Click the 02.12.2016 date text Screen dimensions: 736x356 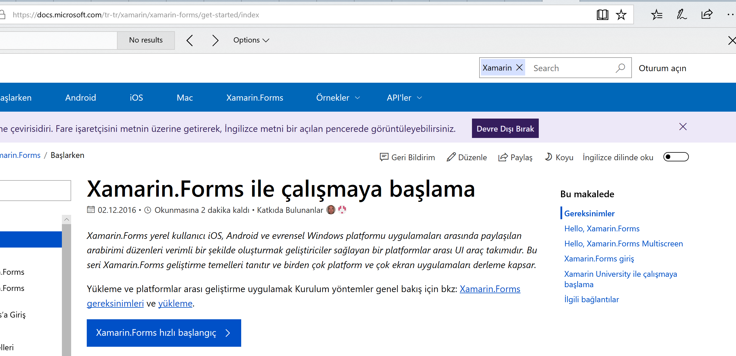point(117,210)
